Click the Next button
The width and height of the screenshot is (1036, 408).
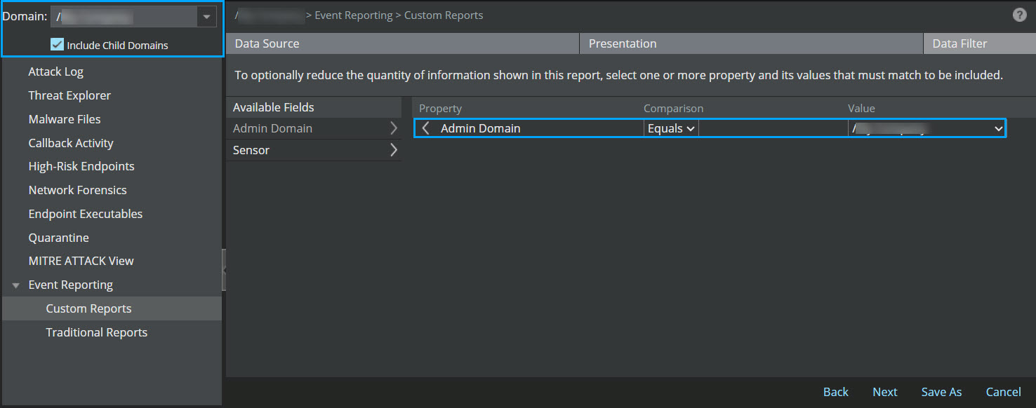pyautogui.click(x=885, y=392)
